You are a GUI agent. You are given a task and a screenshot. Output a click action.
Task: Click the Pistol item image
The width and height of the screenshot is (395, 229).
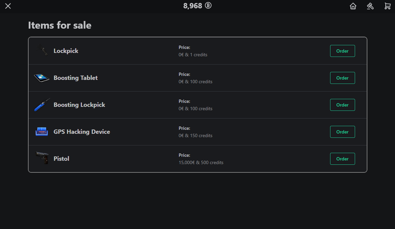point(42,158)
